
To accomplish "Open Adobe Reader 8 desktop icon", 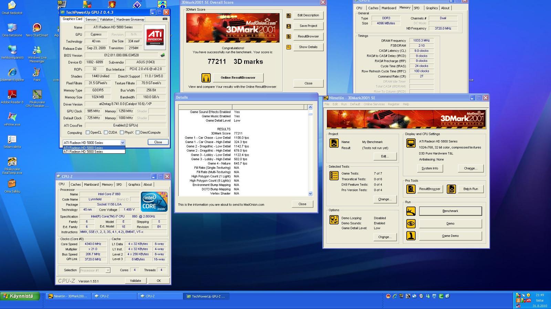I will pos(12,94).
